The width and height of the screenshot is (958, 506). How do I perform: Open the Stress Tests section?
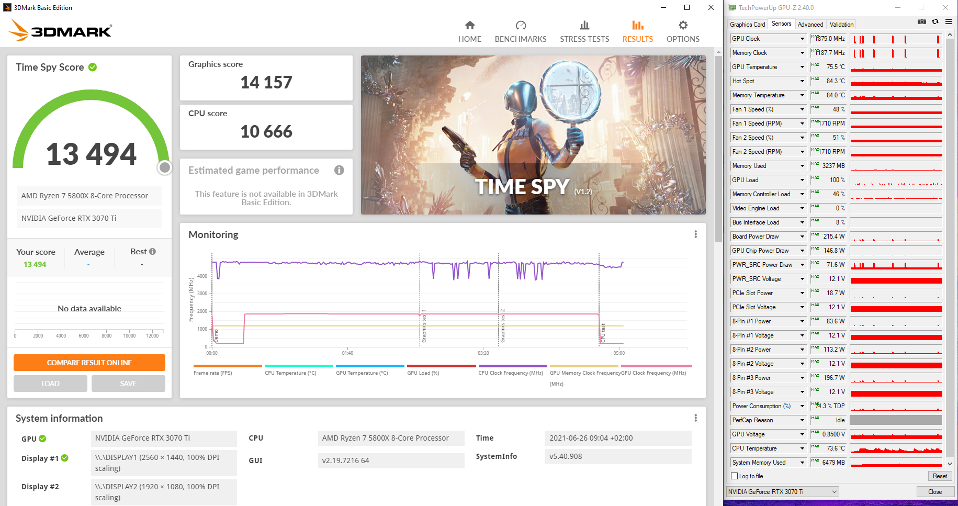584,31
